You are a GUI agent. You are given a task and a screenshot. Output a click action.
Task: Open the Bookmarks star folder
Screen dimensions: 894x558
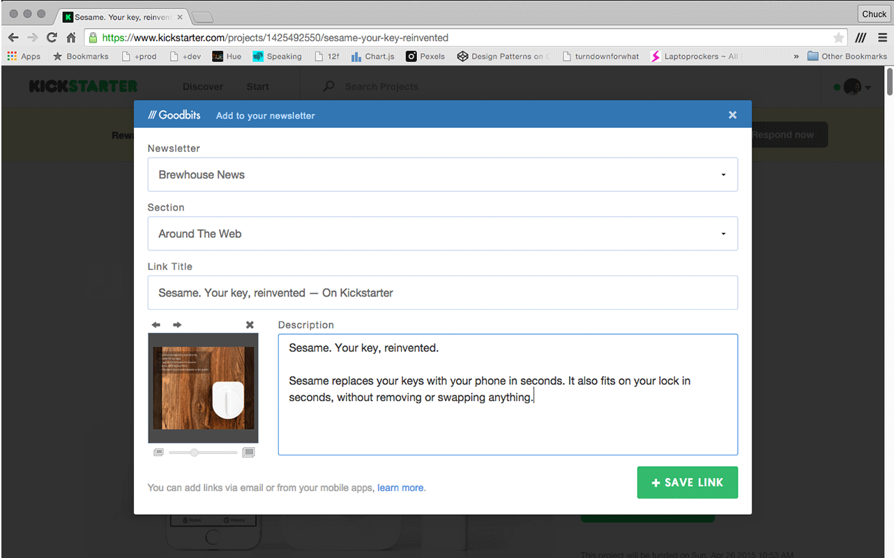click(81, 56)
